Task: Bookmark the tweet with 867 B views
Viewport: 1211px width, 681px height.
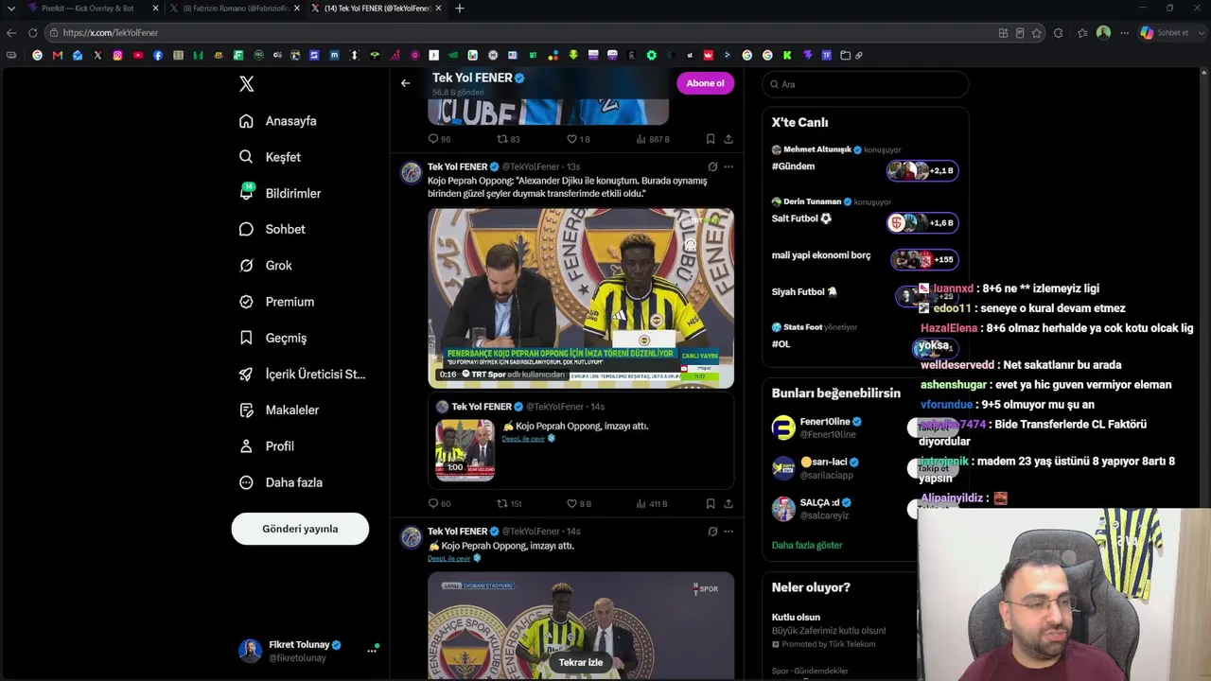Action: (711, 139)
